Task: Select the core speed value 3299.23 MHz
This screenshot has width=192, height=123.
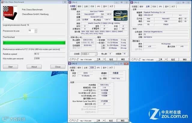Action: point(88,40)
